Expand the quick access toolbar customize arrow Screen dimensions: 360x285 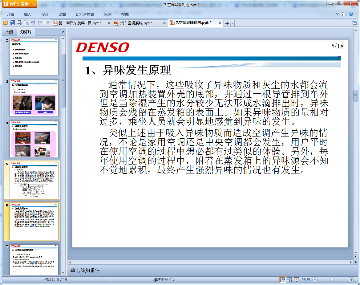click(48, 23)
